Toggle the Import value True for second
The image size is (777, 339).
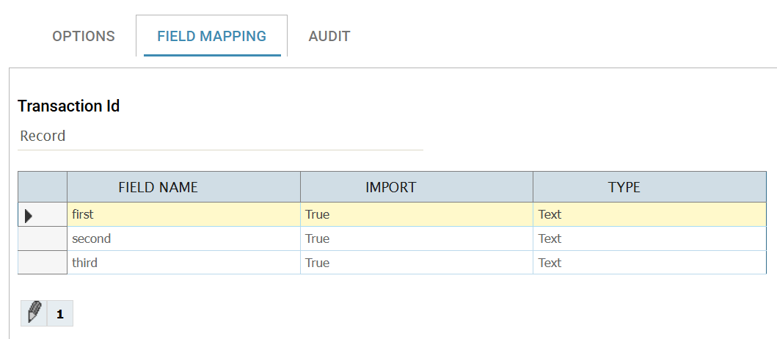(416, 239)
